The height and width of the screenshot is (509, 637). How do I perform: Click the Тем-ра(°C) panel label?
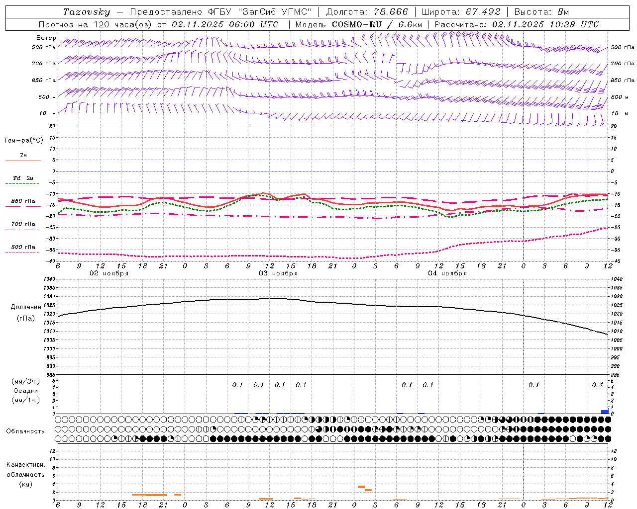coord(23,140)
